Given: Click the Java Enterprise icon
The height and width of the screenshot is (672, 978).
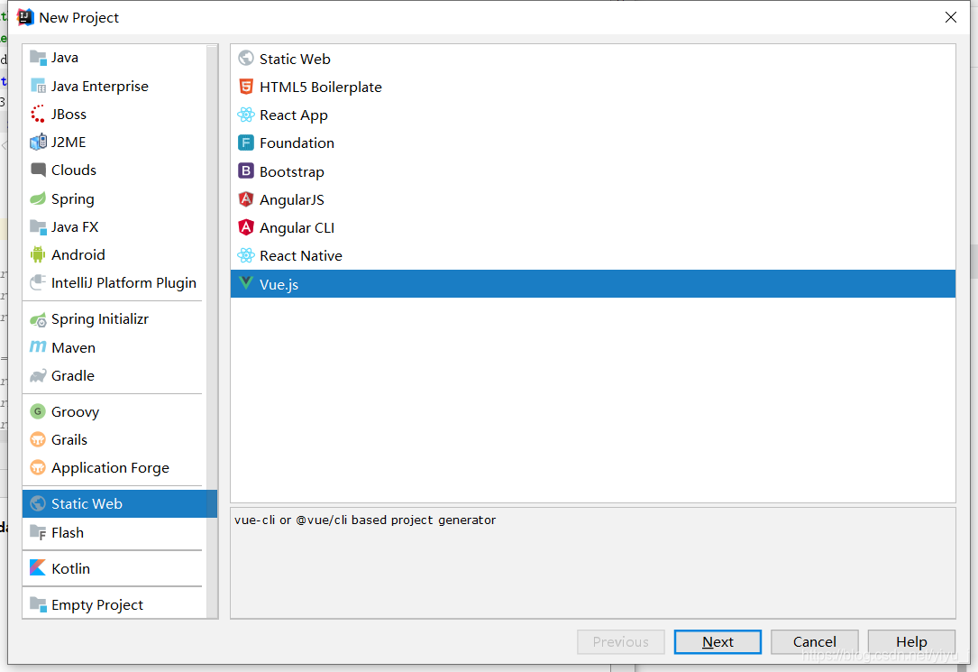Looking at the screenshot, I should pyautogui.click(x=38, y=86).
